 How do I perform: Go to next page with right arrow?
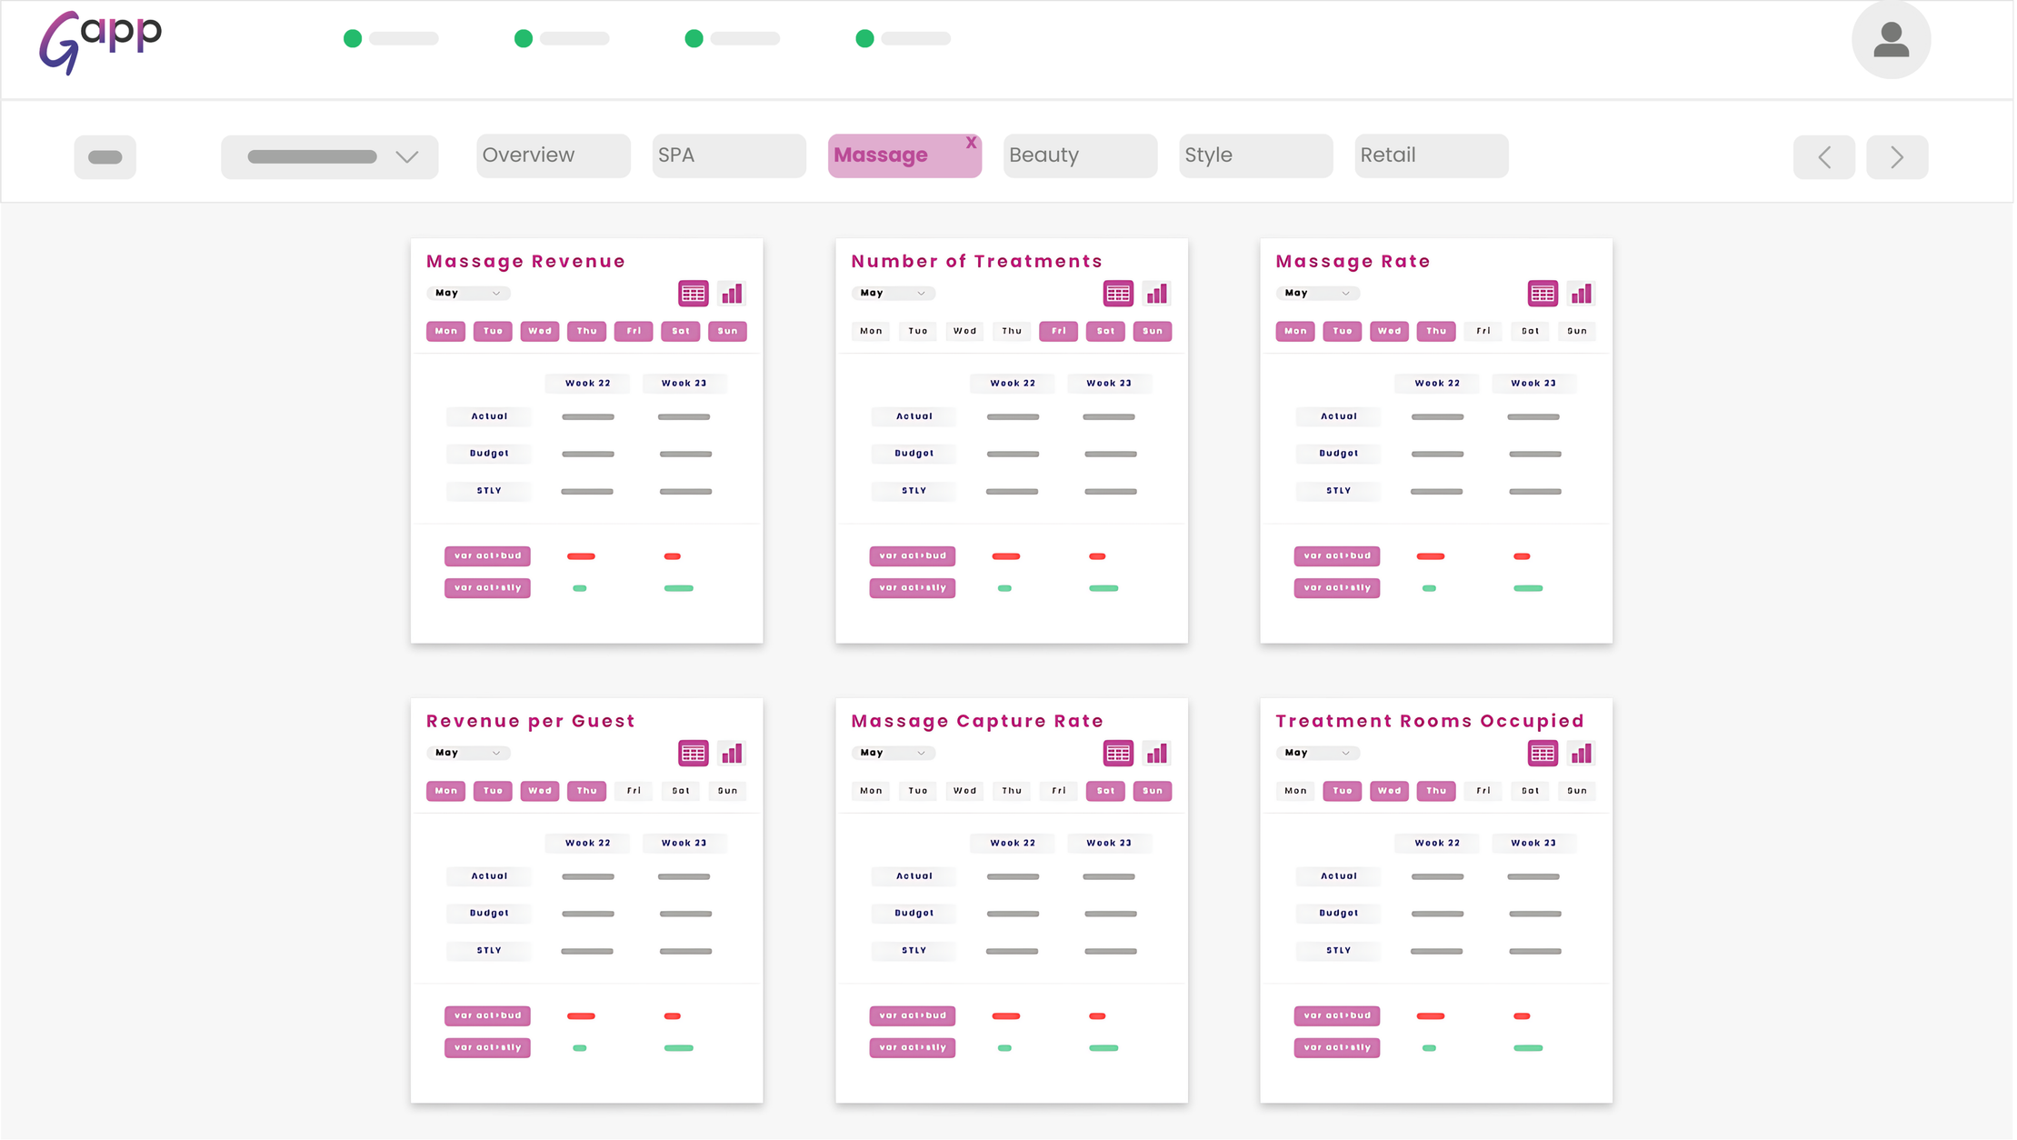pos(1898,158)
